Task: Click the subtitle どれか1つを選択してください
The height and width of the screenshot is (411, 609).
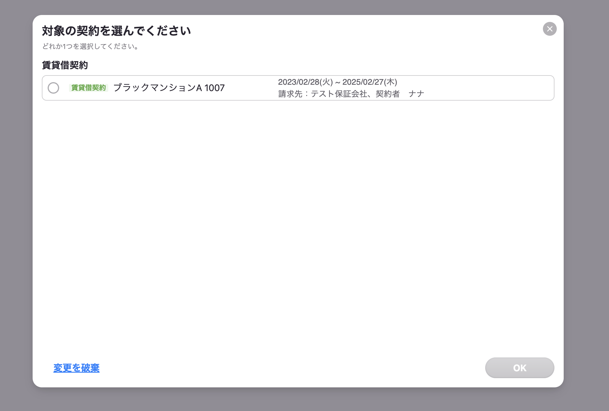Action: click(x=91, y=46)
